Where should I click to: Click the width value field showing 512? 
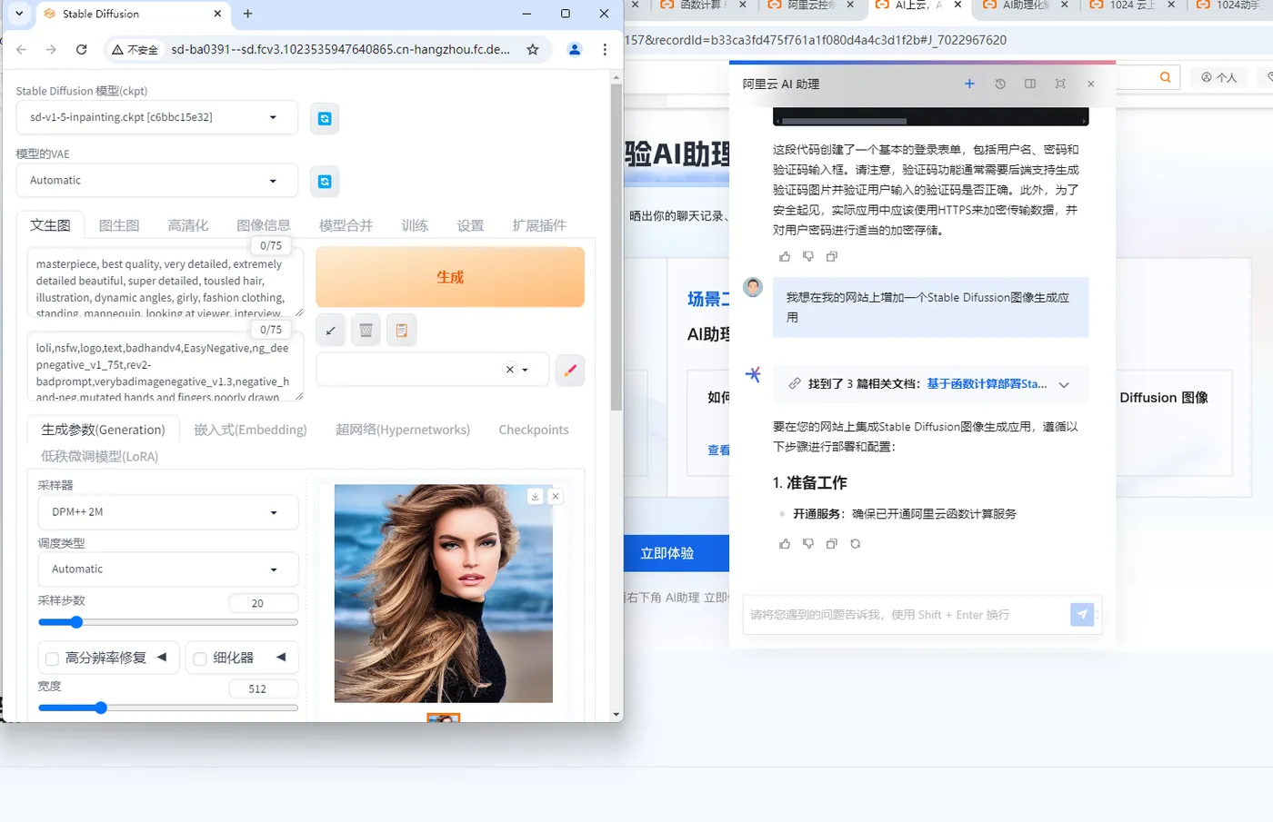[263, 689]
